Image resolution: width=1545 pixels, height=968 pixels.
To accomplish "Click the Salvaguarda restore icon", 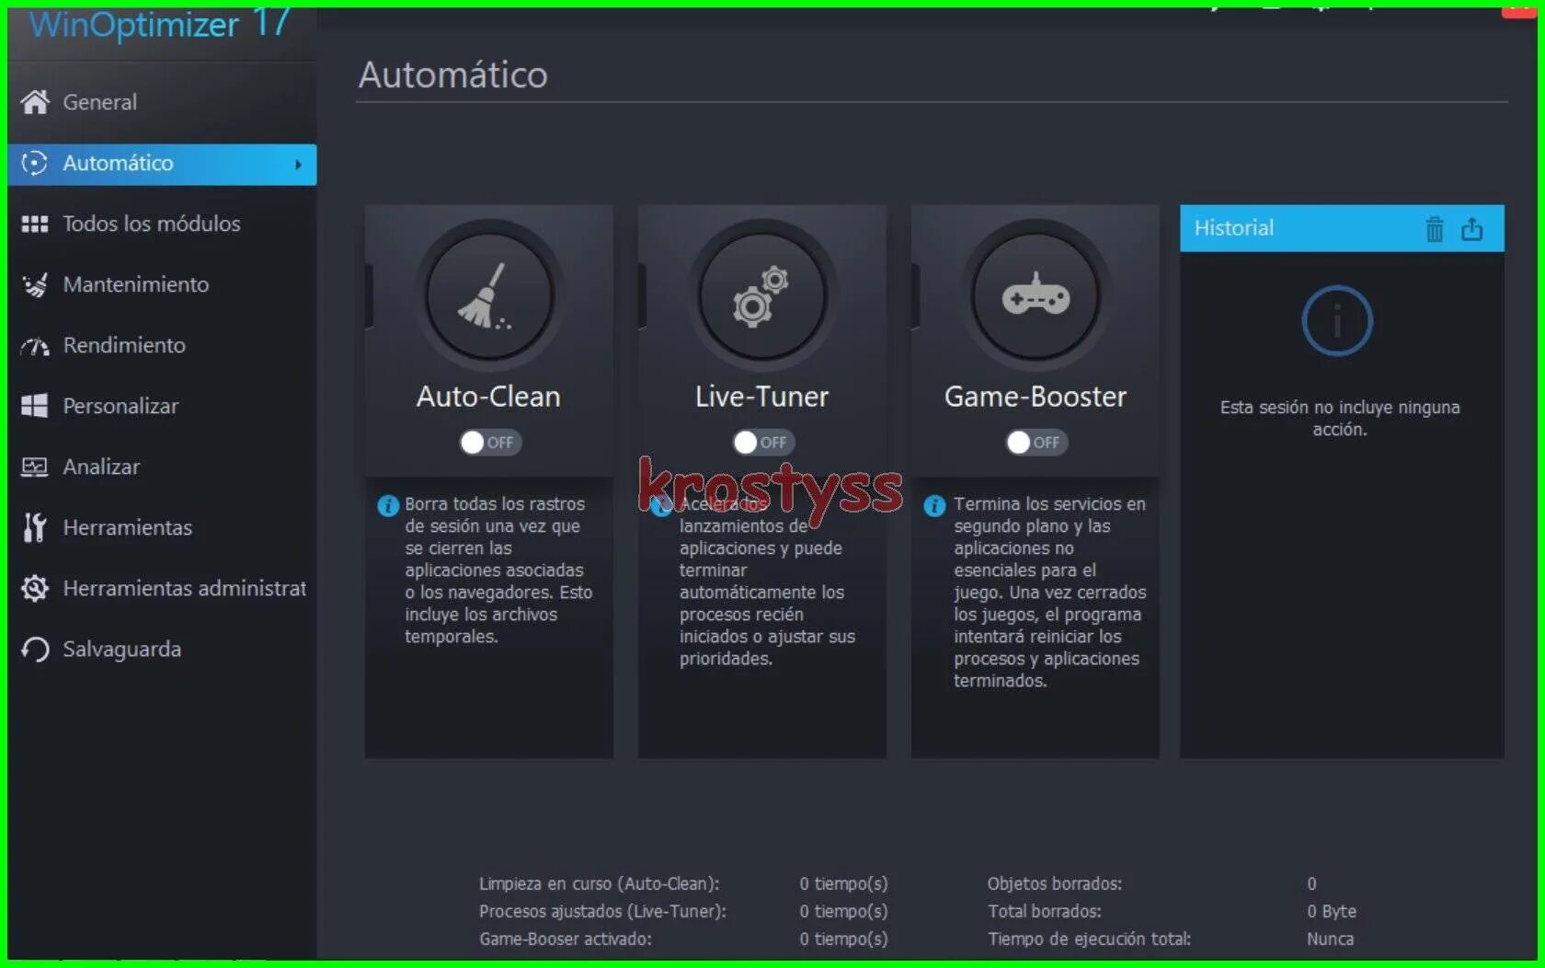I will [x=34, y=650].
